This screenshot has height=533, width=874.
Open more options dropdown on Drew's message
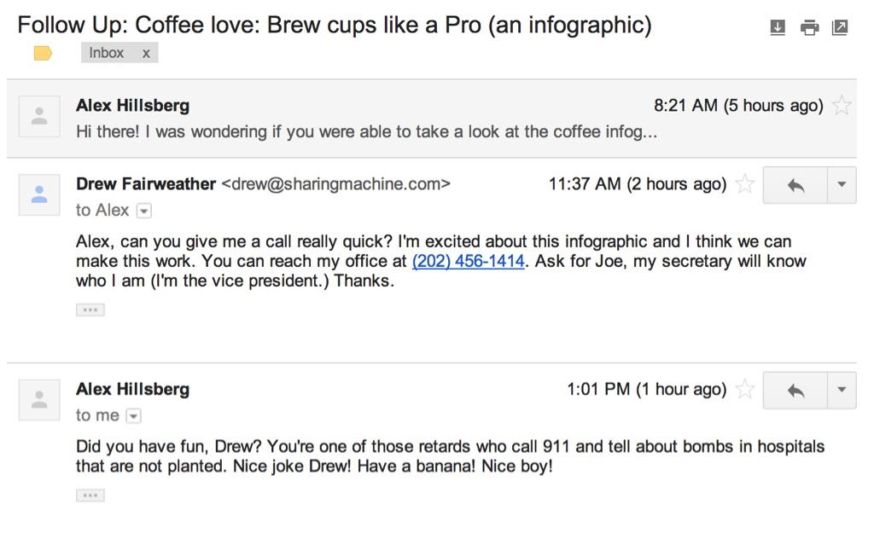point(842,184)
